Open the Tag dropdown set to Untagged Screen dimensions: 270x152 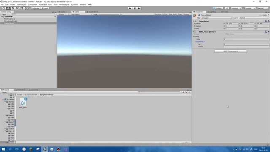[216, 18]
